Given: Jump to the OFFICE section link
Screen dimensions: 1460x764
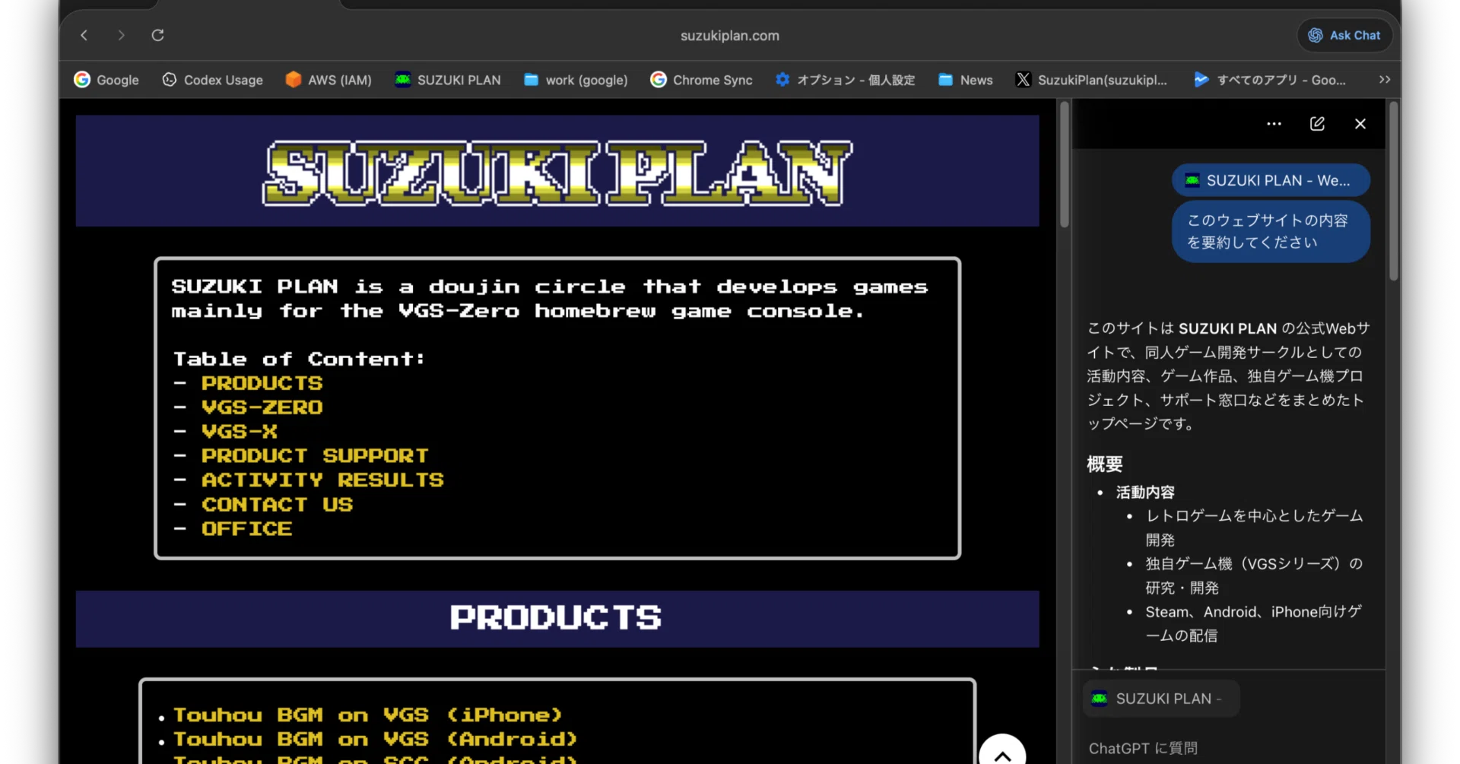Looking at the screenshot, I should (247, 529).
